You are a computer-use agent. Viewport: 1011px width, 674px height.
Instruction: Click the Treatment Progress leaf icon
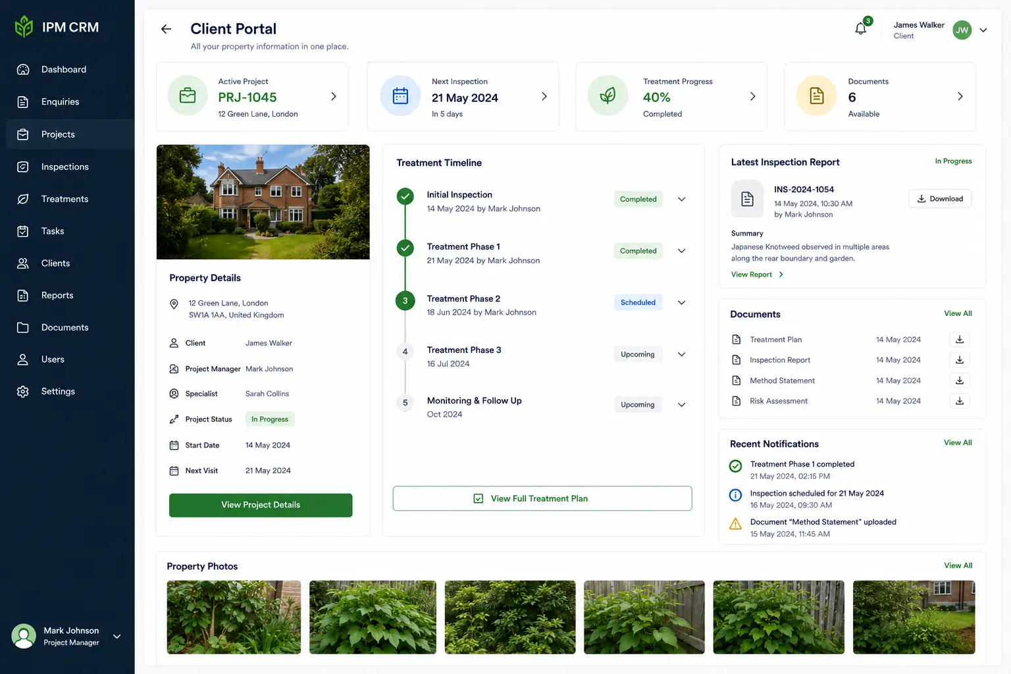tap(608, 95)
